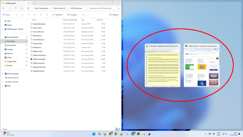Snap the yellow text editor window thumbnail
243x137 pixels.
tap(163, 66)
